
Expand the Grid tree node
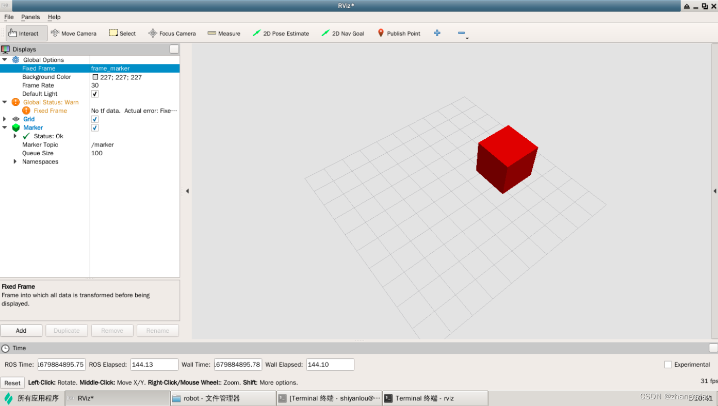(5, 119)
